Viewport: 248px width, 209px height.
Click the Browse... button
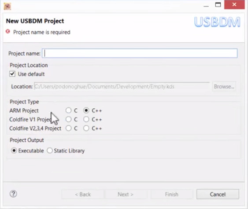point(224,87)
